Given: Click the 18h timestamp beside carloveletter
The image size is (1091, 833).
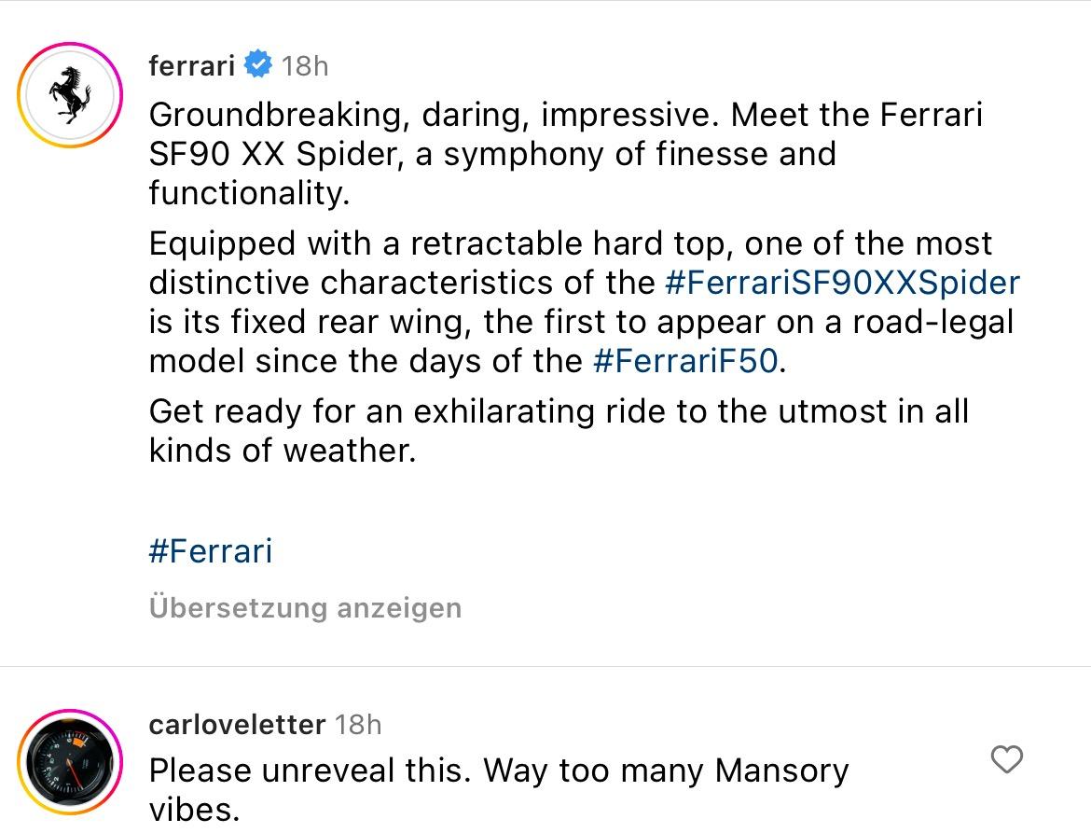Looking at the screenshot, I should pos(358,724).
